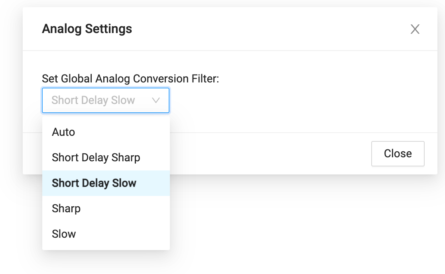Select the Auto filter option
The width and height of the screenshot is (445, 274).
(64, 132)
